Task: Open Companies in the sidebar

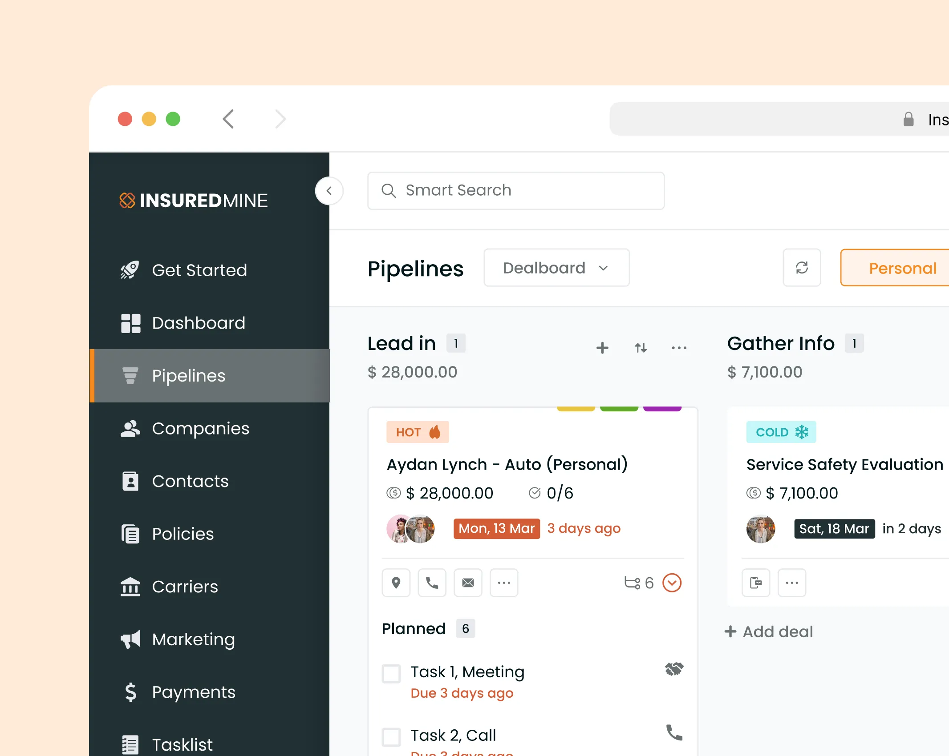Action: coord(200,429)
